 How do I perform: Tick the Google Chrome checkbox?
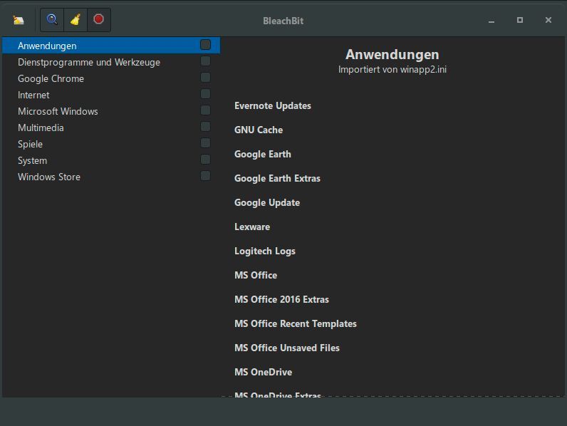pyautogui.click(x=205, y=78)
